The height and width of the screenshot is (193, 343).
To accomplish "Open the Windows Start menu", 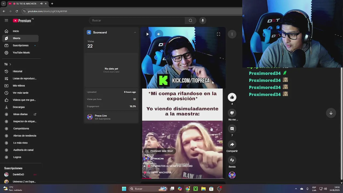I will click(124, 189).
